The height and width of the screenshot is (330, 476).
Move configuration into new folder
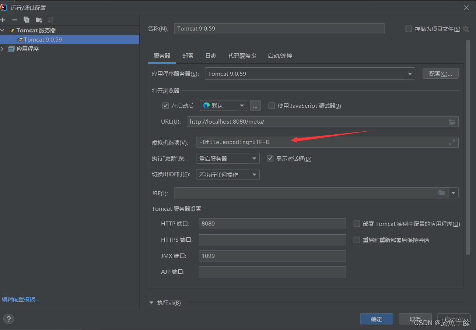[x=39, y=20]
